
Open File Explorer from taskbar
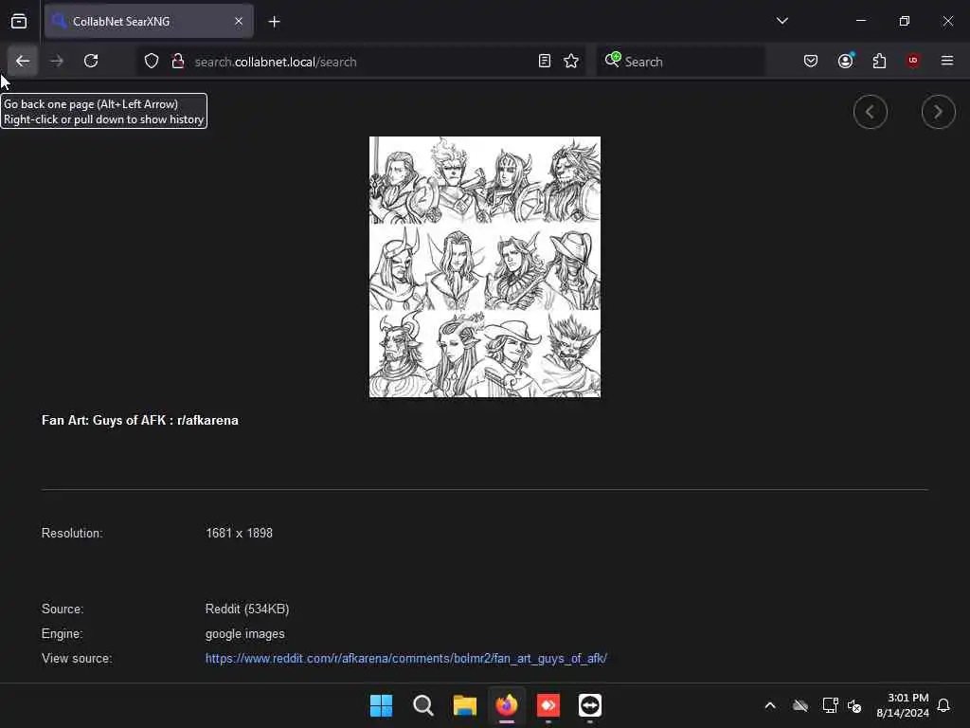tap(464, 705)
